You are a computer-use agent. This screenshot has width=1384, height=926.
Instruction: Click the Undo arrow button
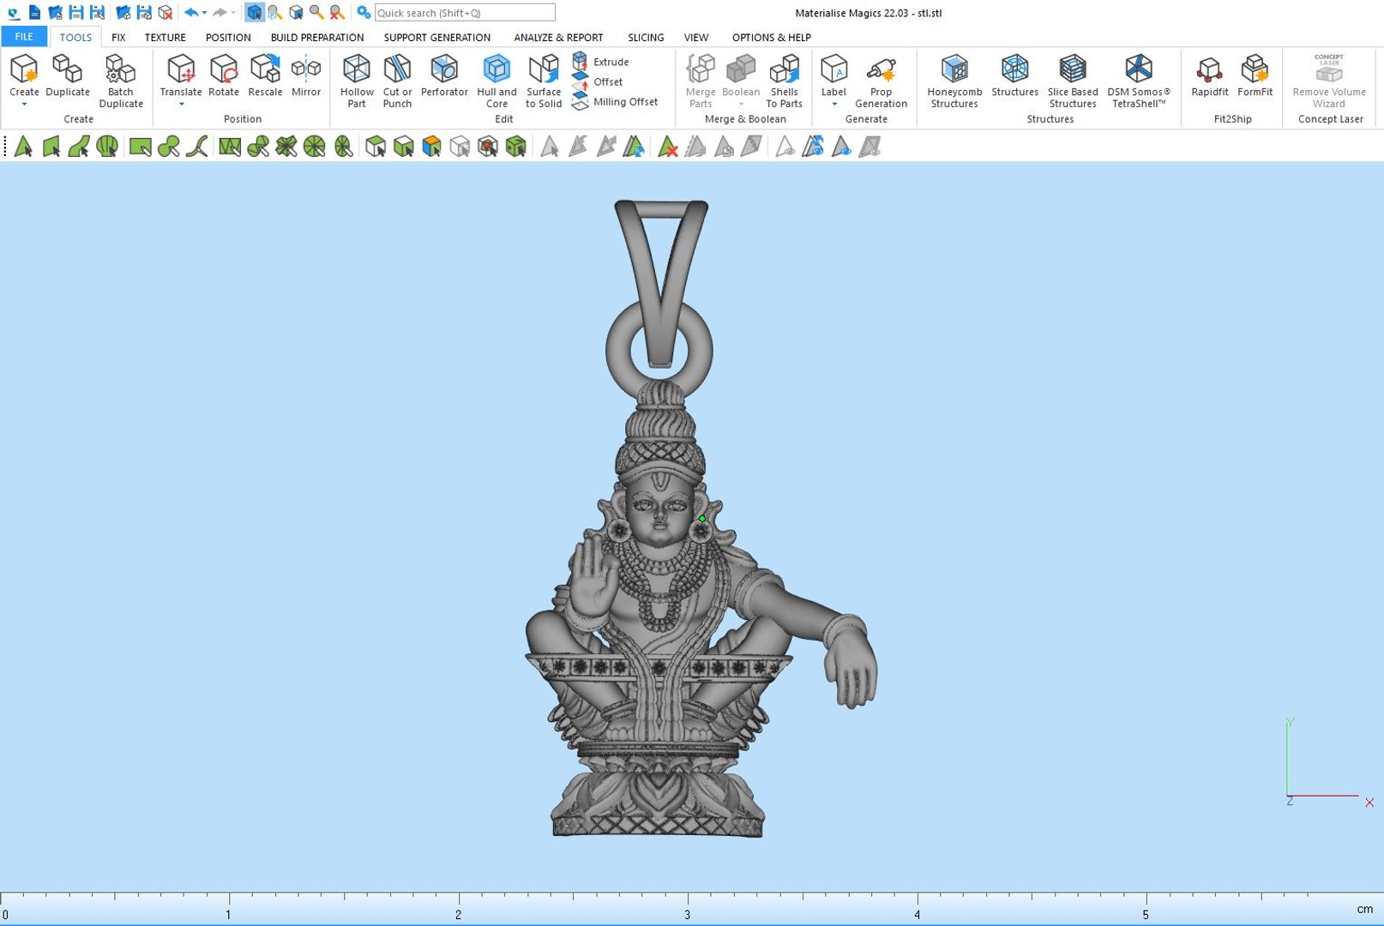point(191,13)
